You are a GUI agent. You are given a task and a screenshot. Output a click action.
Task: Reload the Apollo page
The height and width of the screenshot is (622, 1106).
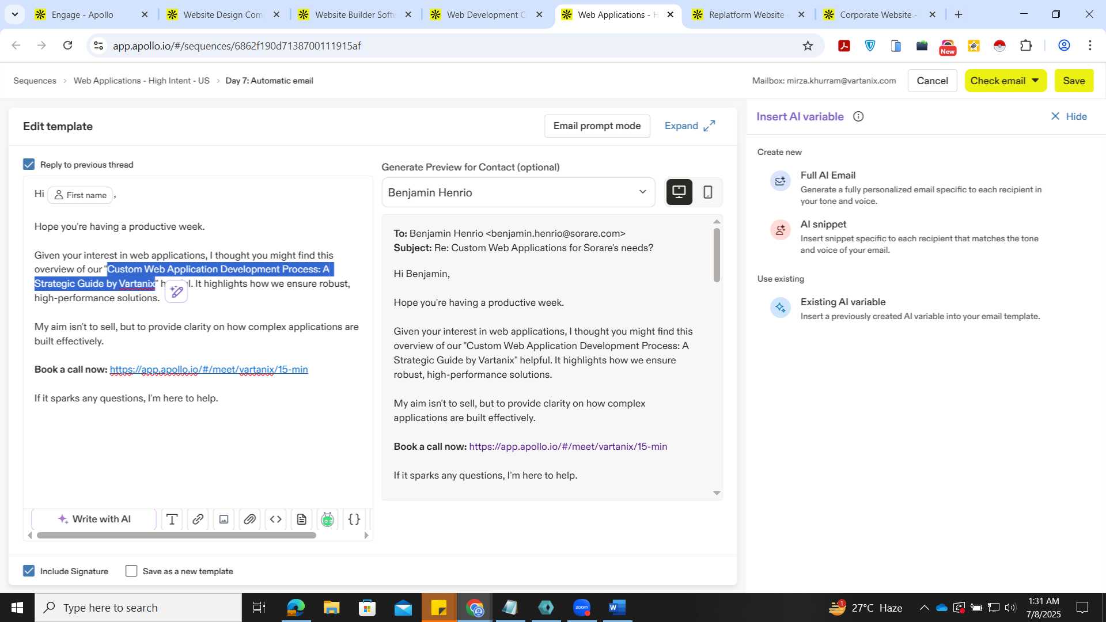point(67,45)
